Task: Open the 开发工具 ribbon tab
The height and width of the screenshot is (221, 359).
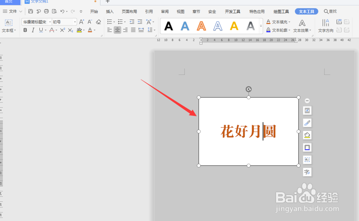Action: (232, 11)
